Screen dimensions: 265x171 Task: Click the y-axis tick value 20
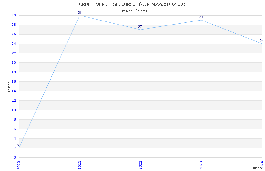tap(14, 63)
